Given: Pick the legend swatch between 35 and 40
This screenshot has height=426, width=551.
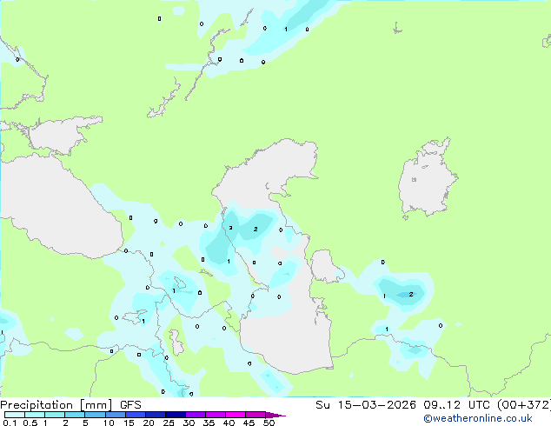Looking at the screenshot, I should (216, 415).
